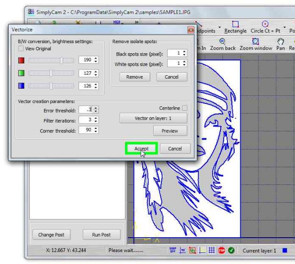
Task: Click the blue current layer color square
Action: [285, 251]
